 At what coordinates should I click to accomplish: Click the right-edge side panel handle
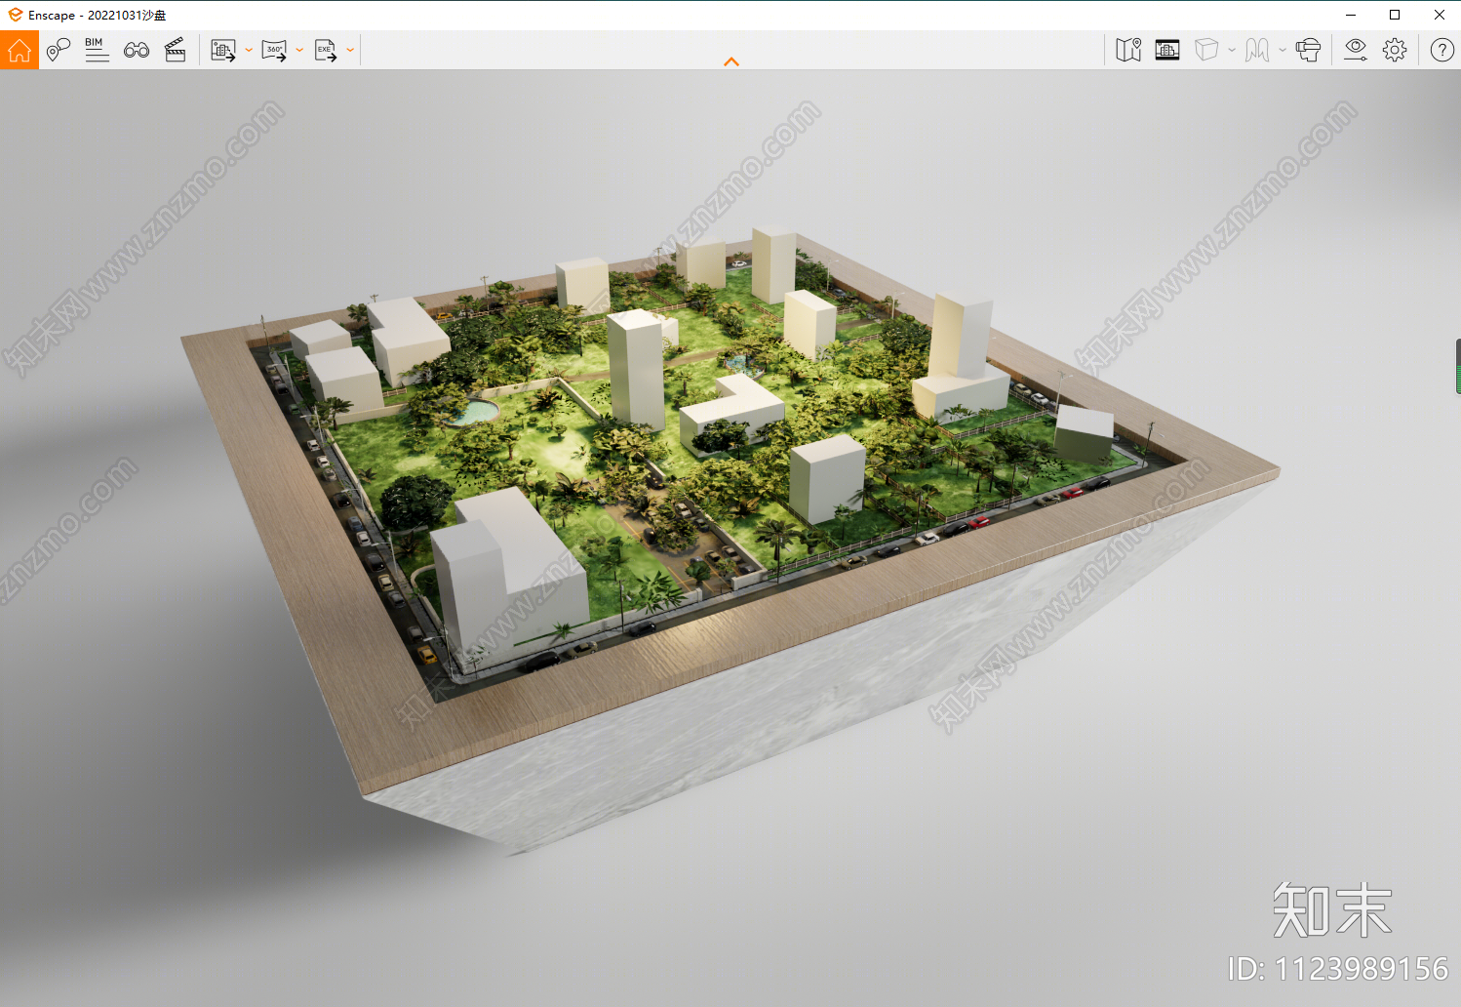1457,366
